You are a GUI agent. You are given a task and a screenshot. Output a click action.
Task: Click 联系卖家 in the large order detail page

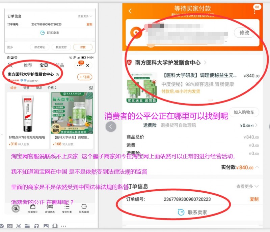[197, 212]
